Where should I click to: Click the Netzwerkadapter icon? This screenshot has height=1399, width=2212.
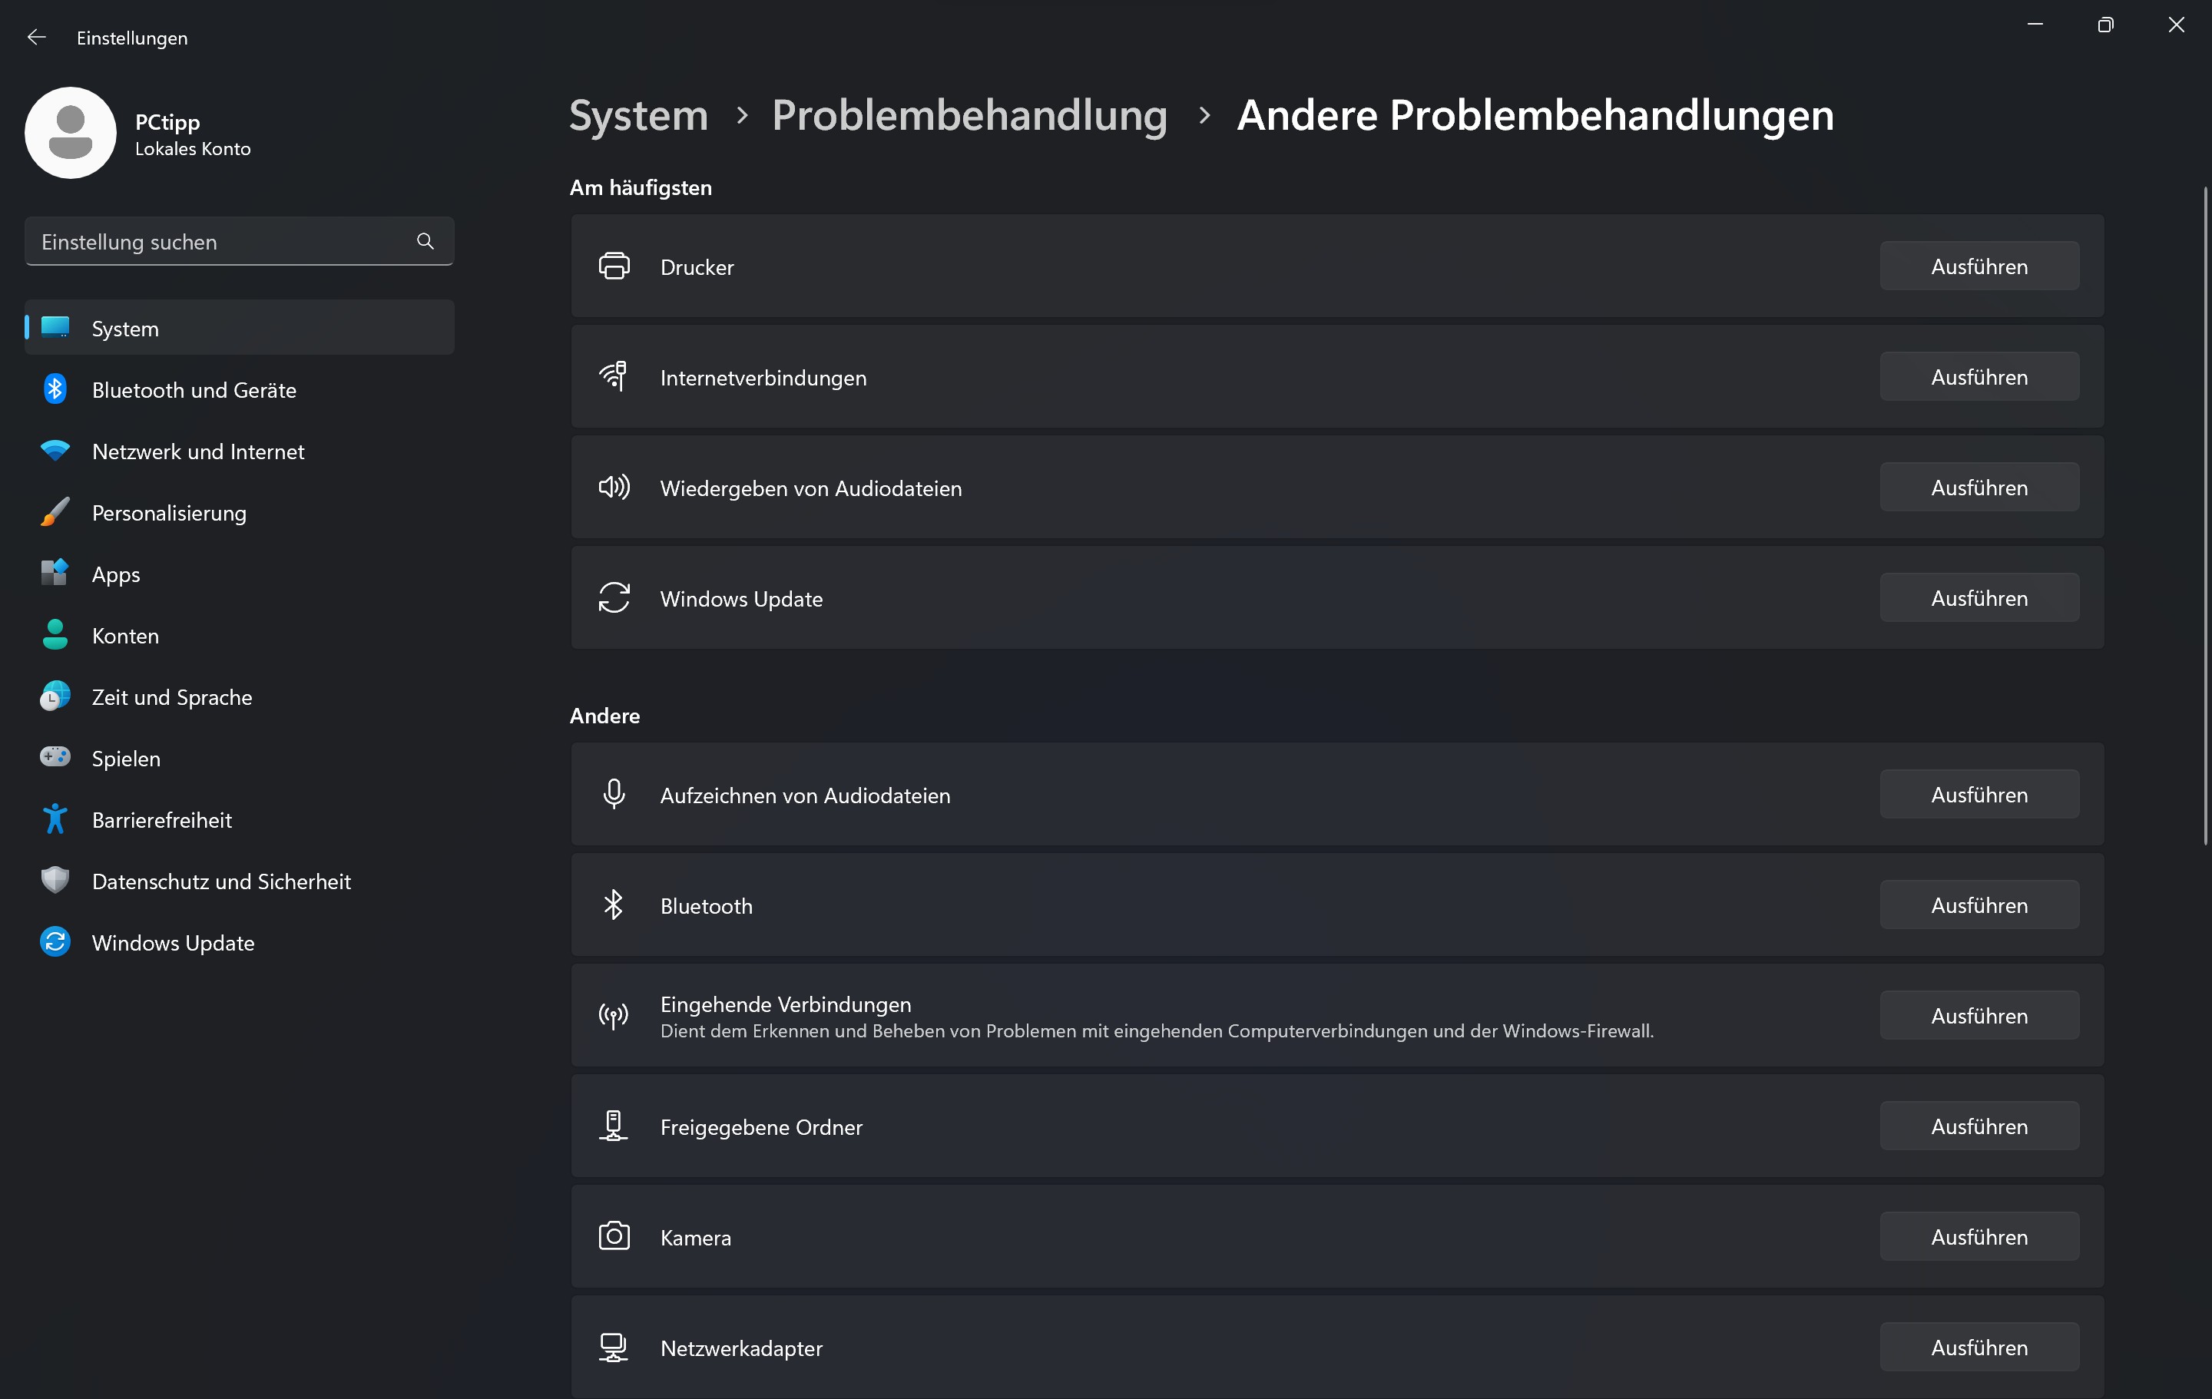[614, 1348]
